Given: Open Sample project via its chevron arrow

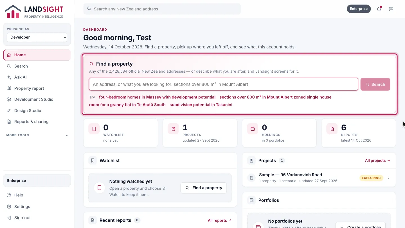Looking at the screenshot, I should point(389,178).
